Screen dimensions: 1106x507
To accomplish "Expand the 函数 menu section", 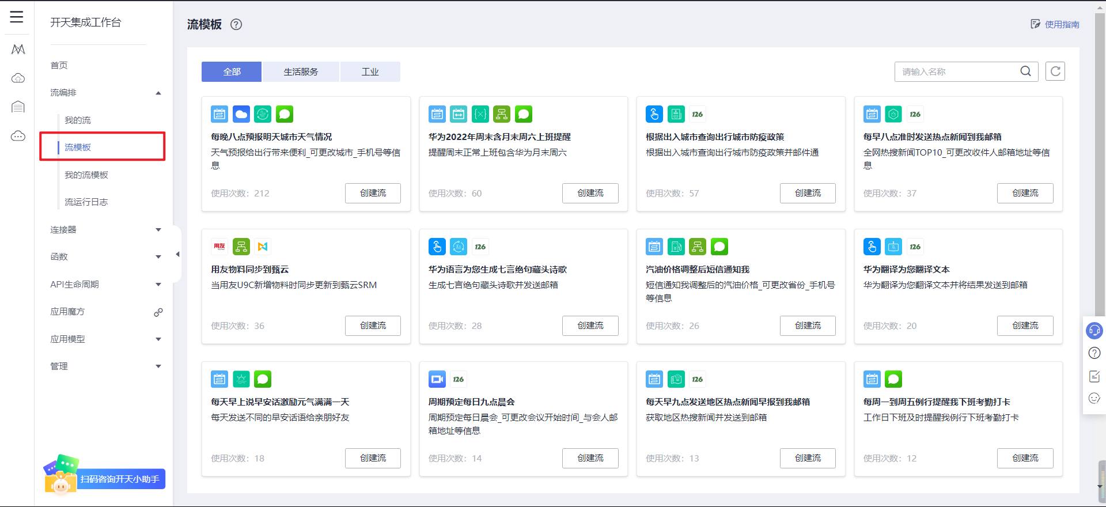I will coord(158,257).
